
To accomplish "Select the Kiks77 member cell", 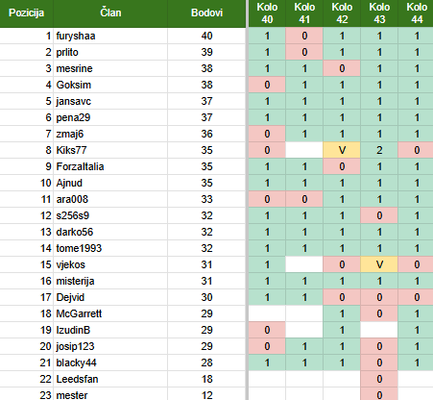I will pos(110,150).
